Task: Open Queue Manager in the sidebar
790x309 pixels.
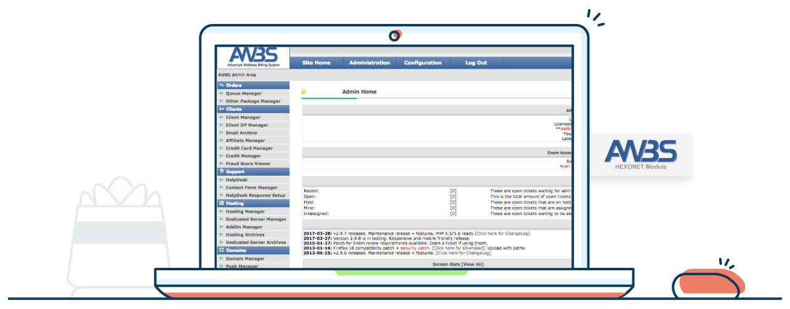Action: click(243, 93)
